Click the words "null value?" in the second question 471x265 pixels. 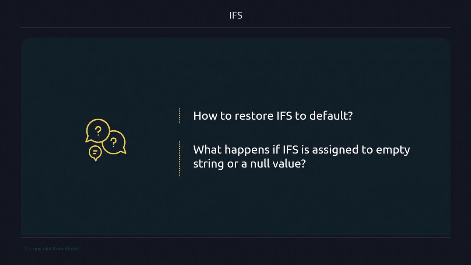pyautogui.click(x=278, y=163)
